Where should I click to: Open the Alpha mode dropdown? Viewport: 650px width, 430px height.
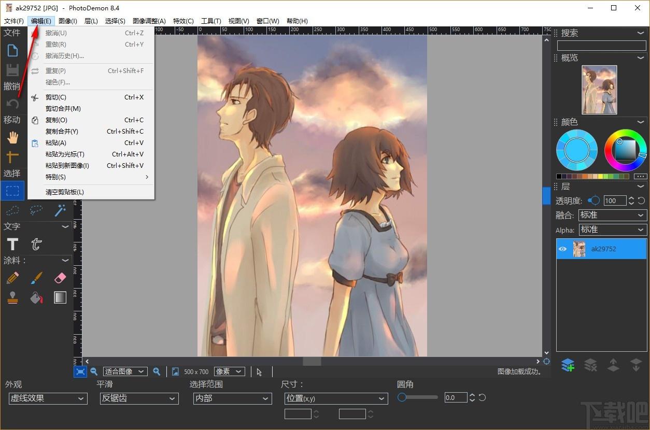pyautogui.click(x=612, y=230)
